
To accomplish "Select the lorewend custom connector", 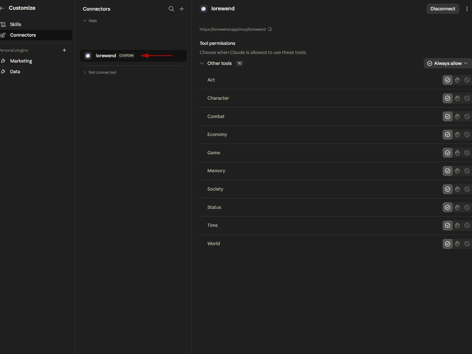I will (x=133, y=55).
